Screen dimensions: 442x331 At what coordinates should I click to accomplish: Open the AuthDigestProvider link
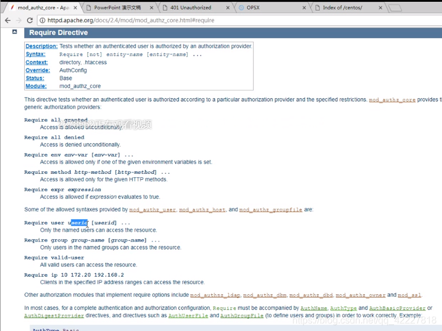[54, 316]
